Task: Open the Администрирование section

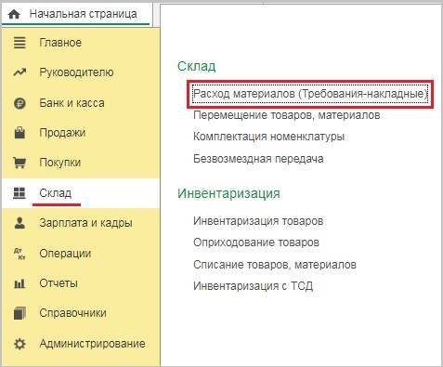Action: tap(92, 344)
